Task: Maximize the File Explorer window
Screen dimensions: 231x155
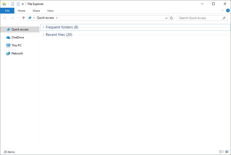Action: pos(213,4)
